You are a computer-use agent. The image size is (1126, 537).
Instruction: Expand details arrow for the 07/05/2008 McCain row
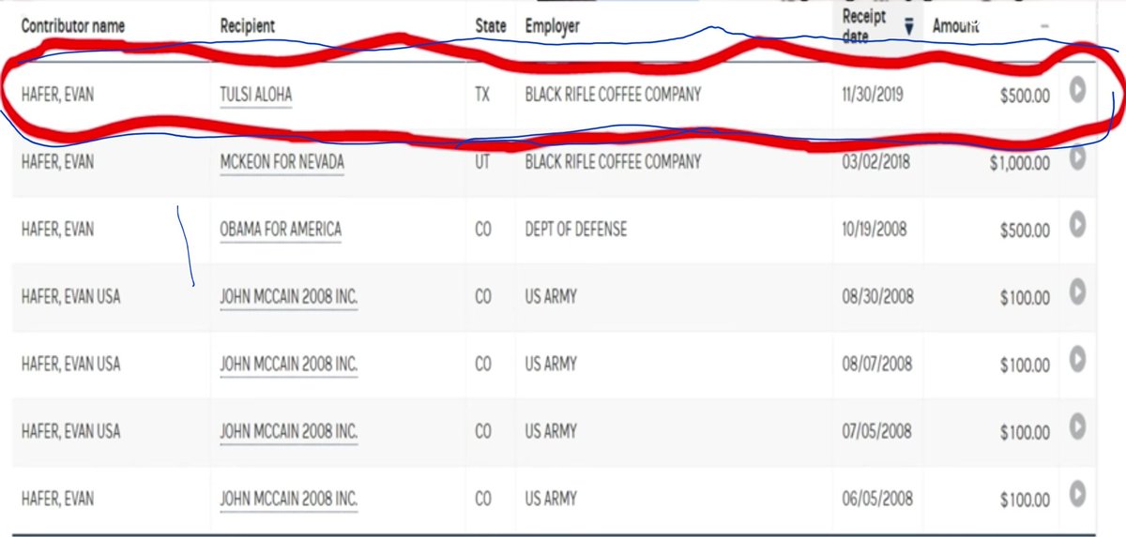pos(1077,426)
